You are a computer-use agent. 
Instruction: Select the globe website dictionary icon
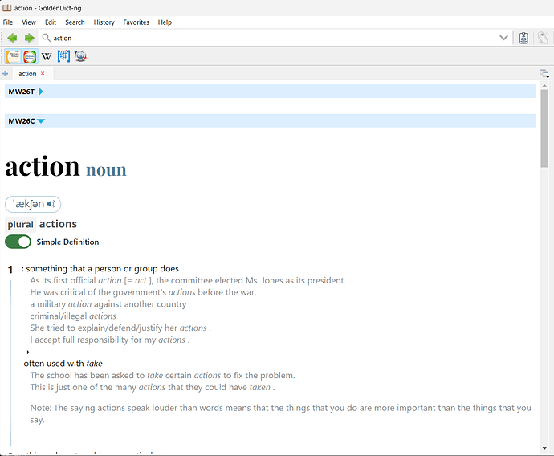tap(80, 56)
